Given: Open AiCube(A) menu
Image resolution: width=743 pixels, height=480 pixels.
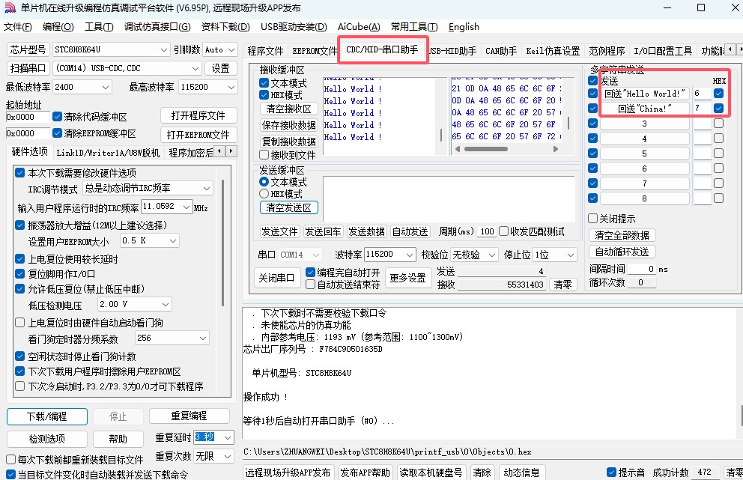Looking at the screenshot, I should (x=359, y=27).
